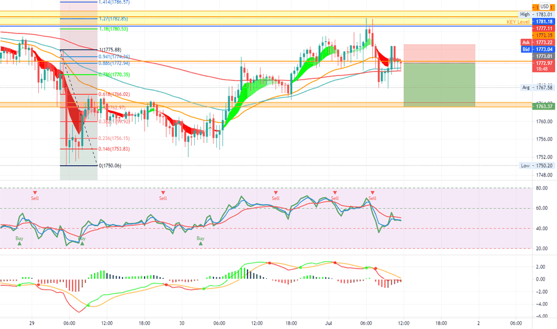Click the KEY Level text label

coord(518,22)
